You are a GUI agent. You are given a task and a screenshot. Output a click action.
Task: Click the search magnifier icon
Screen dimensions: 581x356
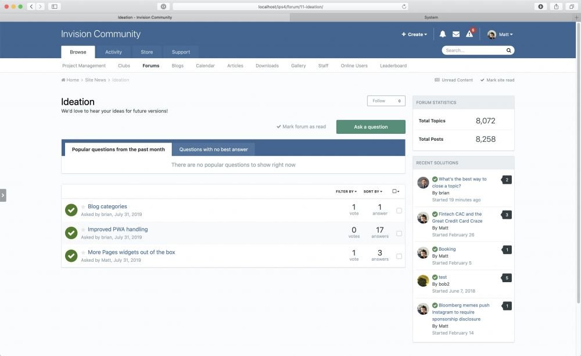click(509, 51)
